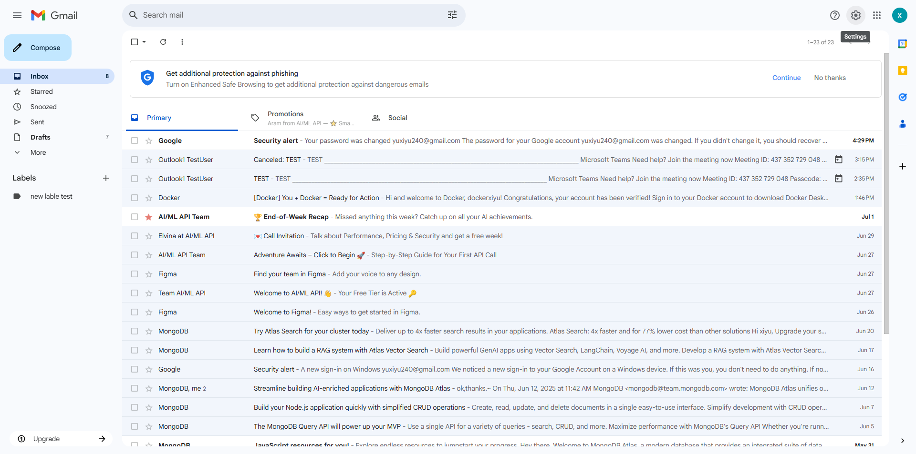Viewport: 916px width, 454px height.
Task: Expand More in left sidebar
Action: 38,152
